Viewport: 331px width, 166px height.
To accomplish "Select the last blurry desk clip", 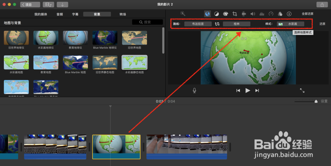I will [x=187, y=147].
